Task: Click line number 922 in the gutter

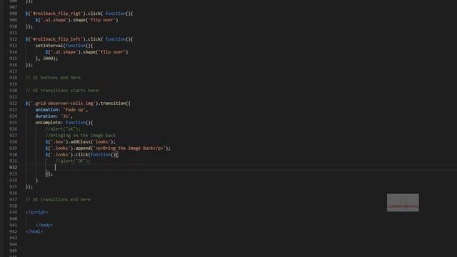Action: 13,103
